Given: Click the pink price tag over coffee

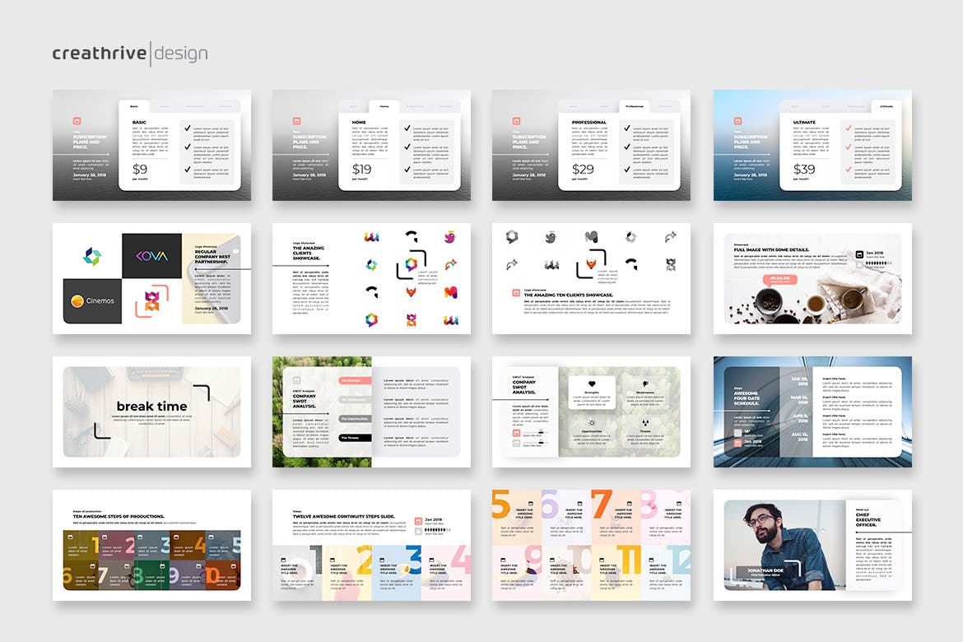Looking at the screenshot, I should (775, 279).
